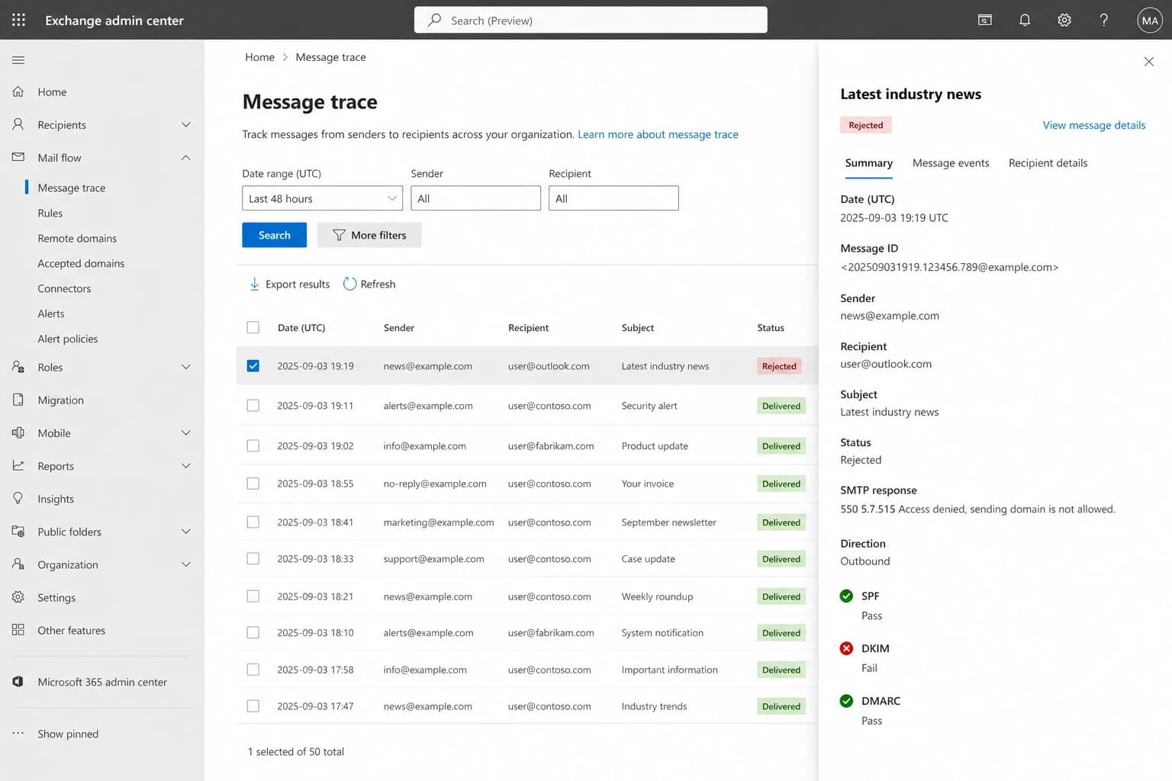1172x781 pixels.
Task: Click the Roles icon in sidebar
Action: point(18,367)
